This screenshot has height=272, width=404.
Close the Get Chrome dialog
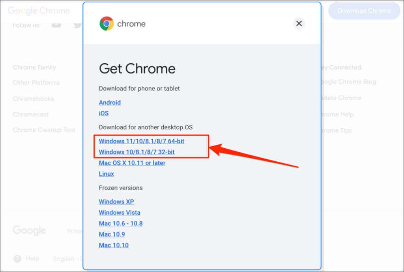299,24
